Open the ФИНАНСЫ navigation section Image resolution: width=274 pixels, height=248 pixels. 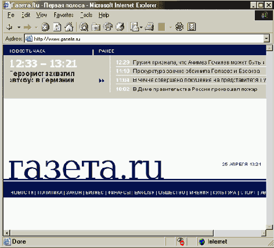(x=119, y=193)
